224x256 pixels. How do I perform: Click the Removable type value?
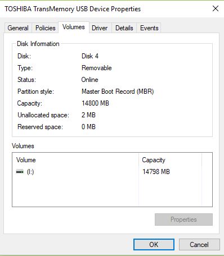(x=97, y=68)
